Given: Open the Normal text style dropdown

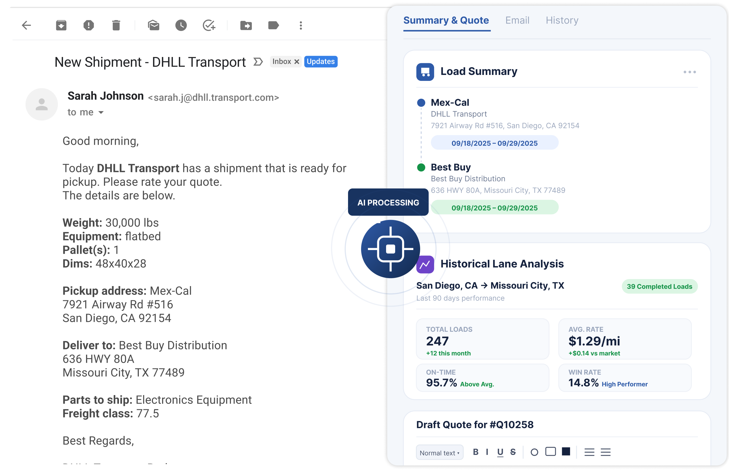Looking at the screenshot, I should click(x=440, y=453).
